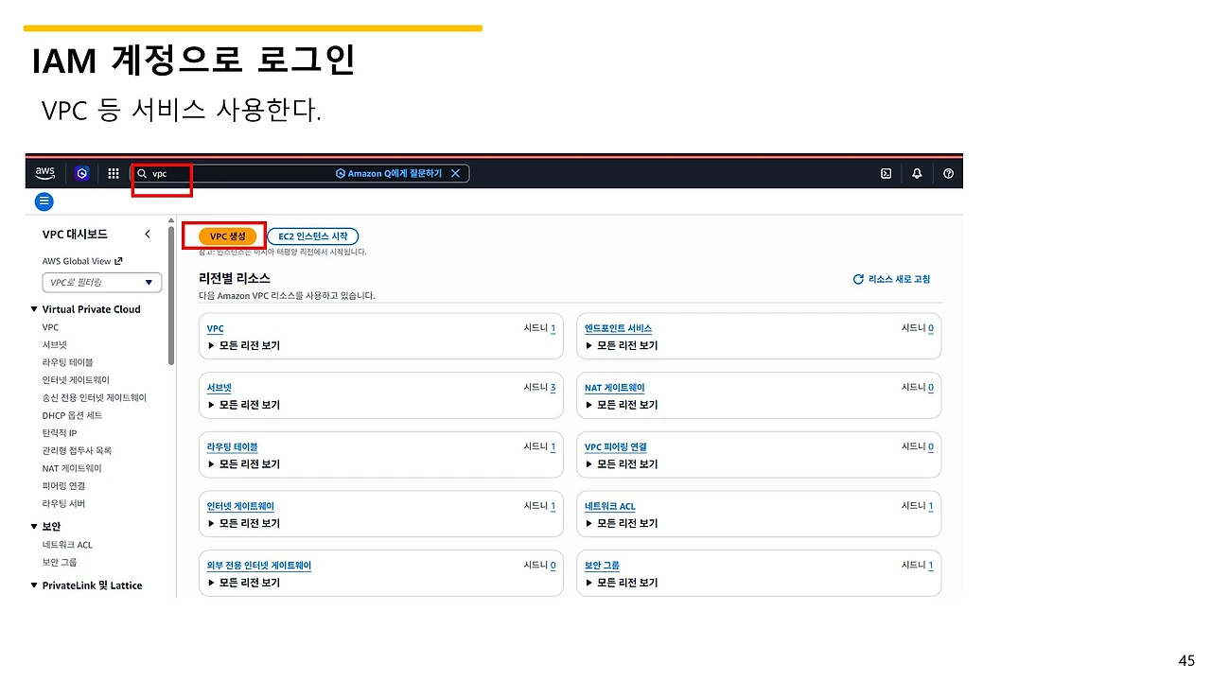Screen dimensions: 1211x681
Task: Clear the search box with the X
Action: pyautogui.click(x=455, y=173)
